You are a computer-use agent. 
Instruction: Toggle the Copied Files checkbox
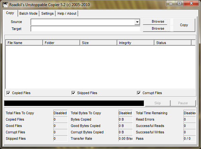[8, 93]
